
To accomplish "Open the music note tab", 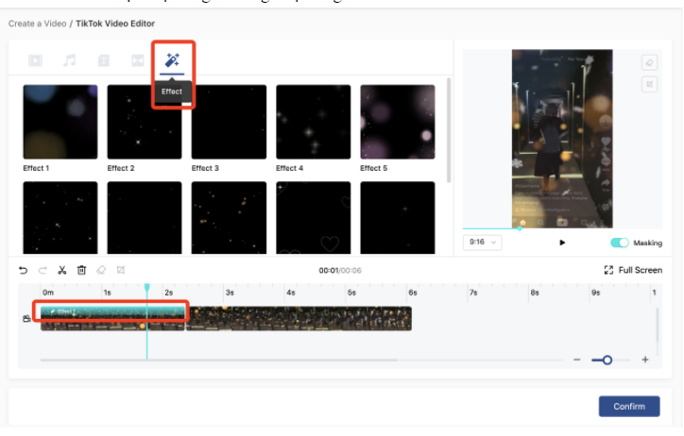I will (x=69, y=60).
